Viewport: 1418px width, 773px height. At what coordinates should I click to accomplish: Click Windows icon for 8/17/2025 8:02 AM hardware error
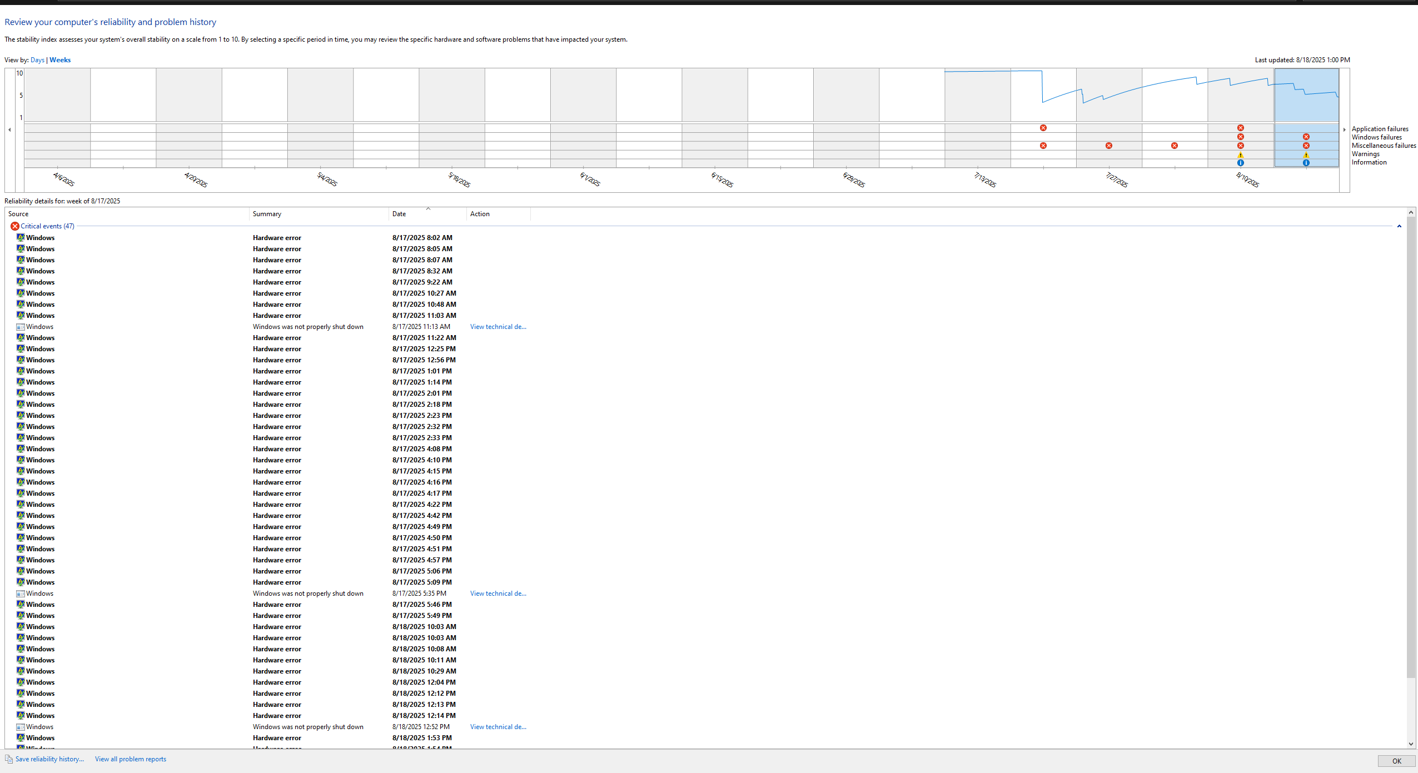point(21,238)
